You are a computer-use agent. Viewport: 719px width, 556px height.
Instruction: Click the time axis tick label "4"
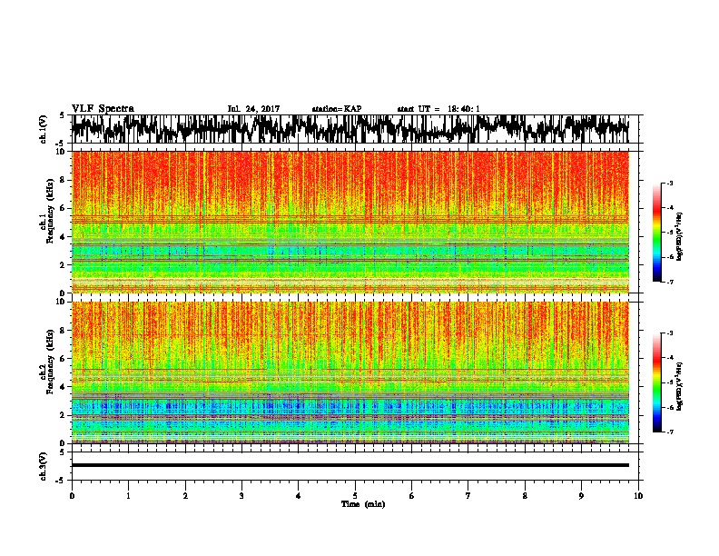[x=299, y=496]
